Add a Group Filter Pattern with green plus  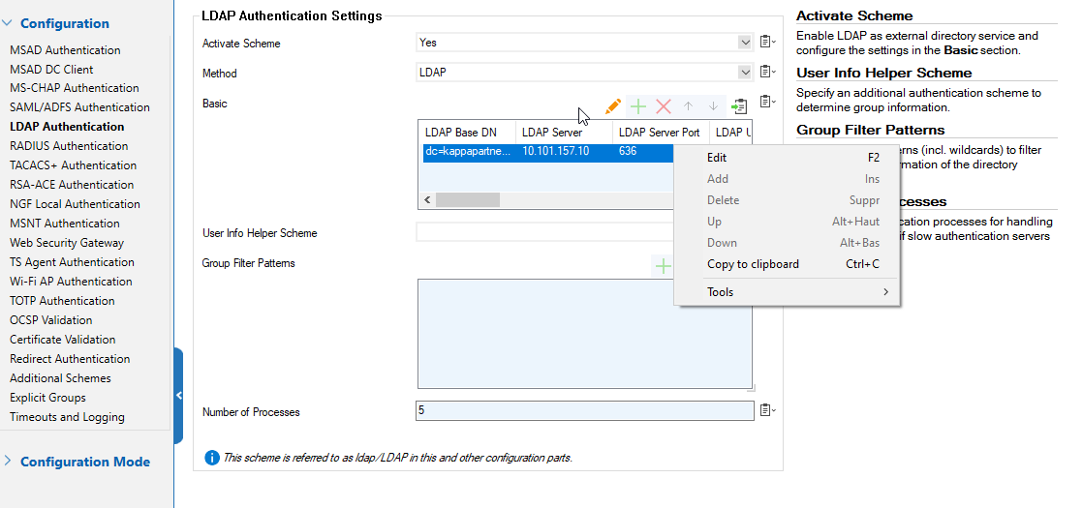[663, 266]
